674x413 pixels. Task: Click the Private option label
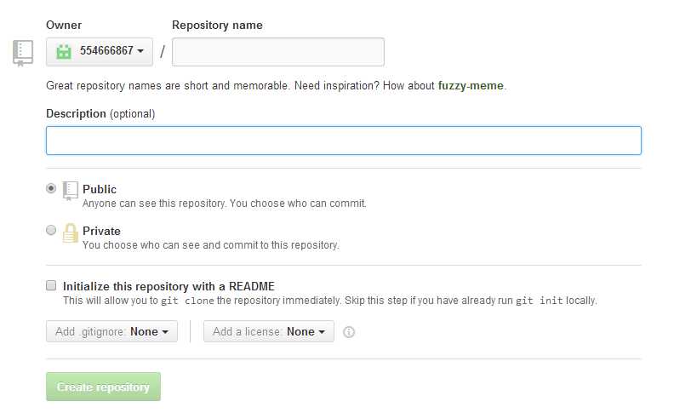tap(101, 231)
